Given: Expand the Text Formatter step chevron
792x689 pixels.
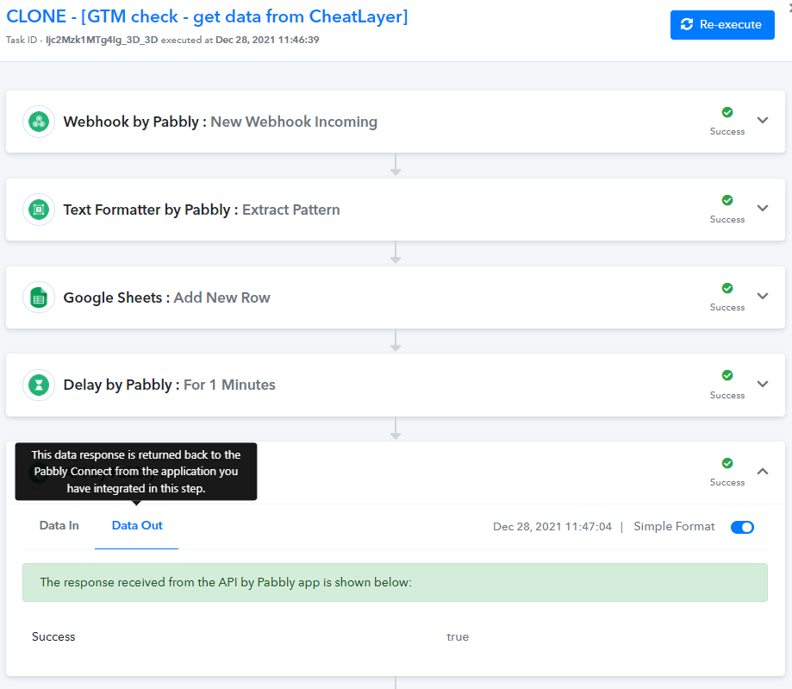Looking at the screenshot, I should pos(763,209).
